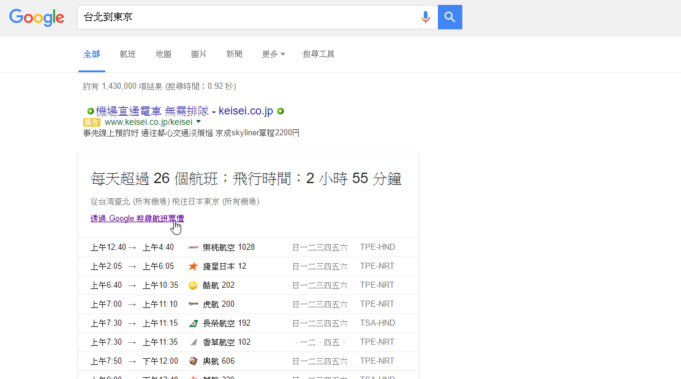Switch to the 航班 tab
The height and width of the screenshot is (379, 681).
[x=127, y=54]
